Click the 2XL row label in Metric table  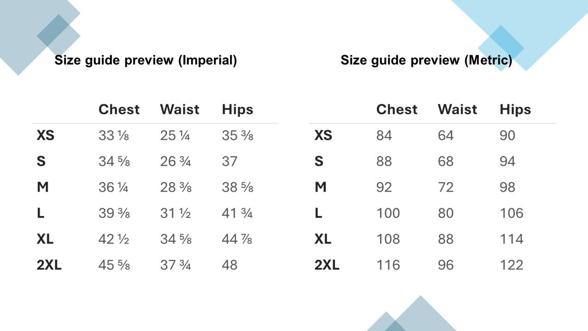327,265
